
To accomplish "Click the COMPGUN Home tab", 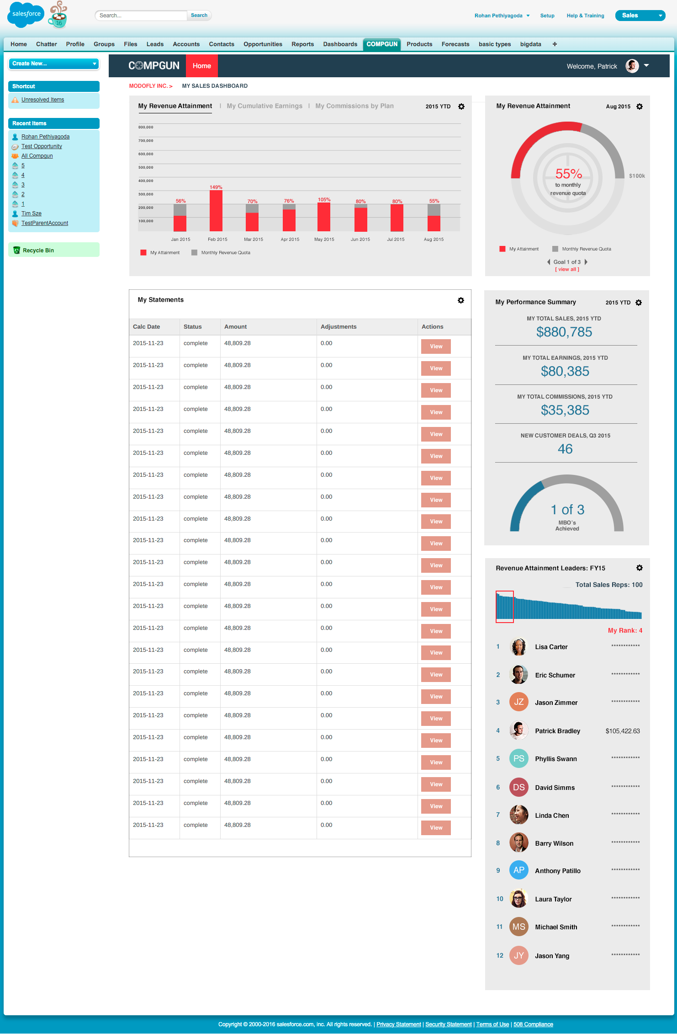I will (x=202, y=66).
